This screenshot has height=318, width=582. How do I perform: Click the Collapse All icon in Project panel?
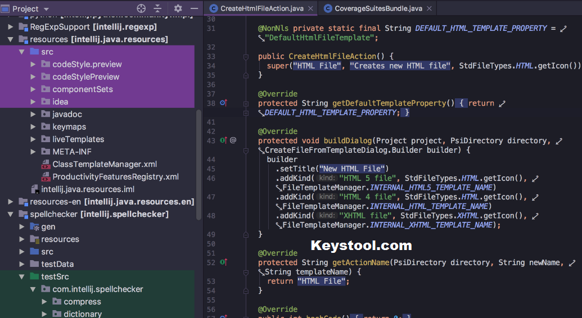(158, 8)
